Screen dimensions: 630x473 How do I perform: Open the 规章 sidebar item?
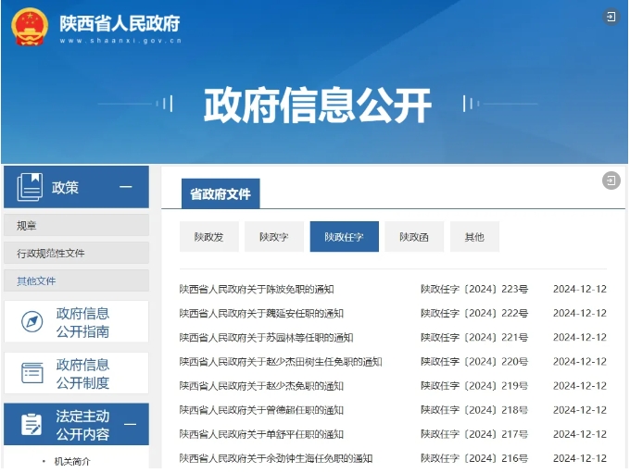[28, 226]
